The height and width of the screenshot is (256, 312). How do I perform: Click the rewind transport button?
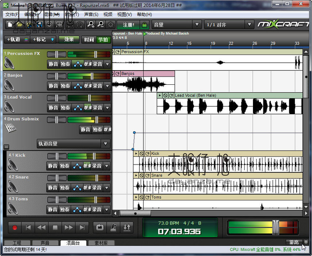(x=42, y=227)
